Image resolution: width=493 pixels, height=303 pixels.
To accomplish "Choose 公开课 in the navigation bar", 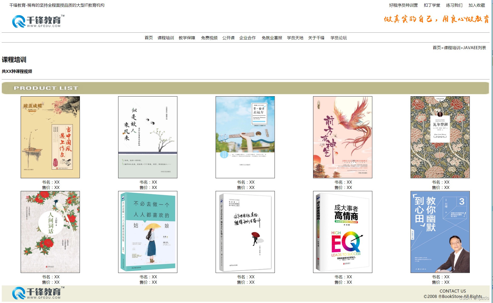I will (x=228, y=38).
